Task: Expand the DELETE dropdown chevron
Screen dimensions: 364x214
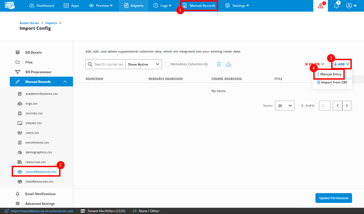Action: pyautogui.click(x=322, y=64)
